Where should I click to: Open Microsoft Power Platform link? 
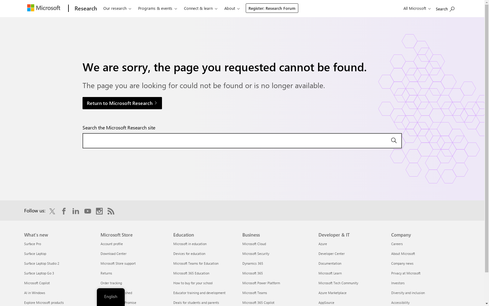coord(261,283)
